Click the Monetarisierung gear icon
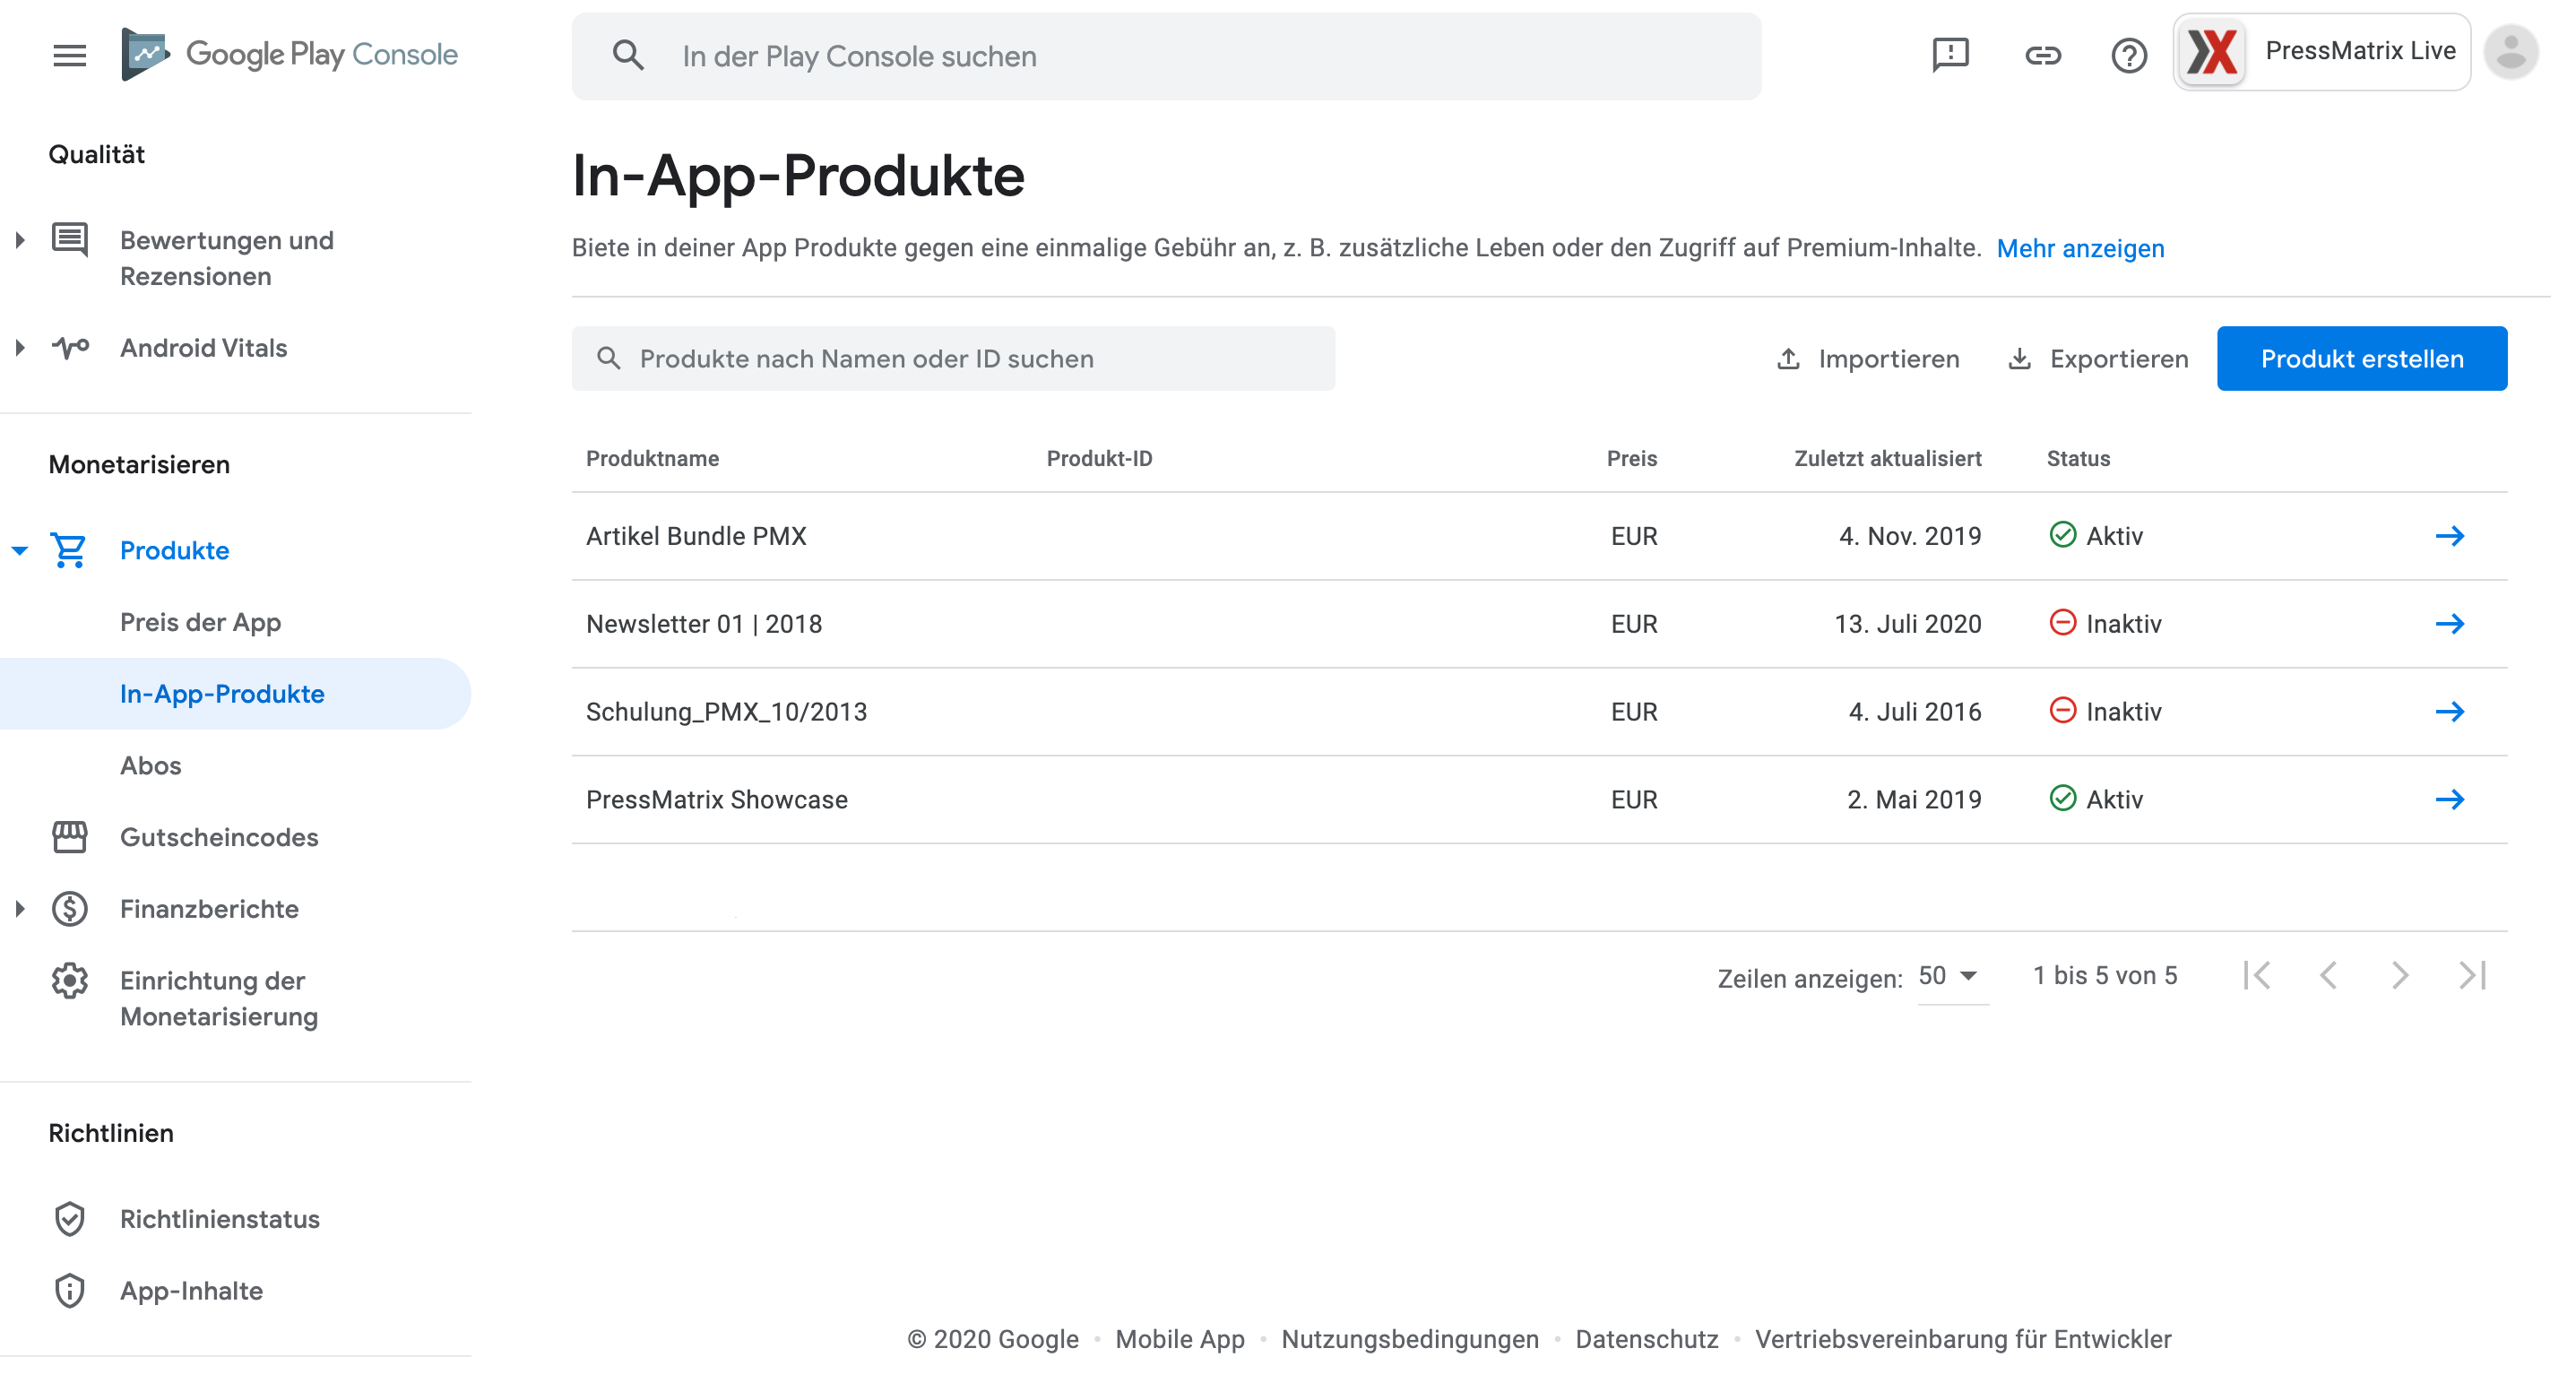Screen dimensions: 2576x1400 pos(69,981)
